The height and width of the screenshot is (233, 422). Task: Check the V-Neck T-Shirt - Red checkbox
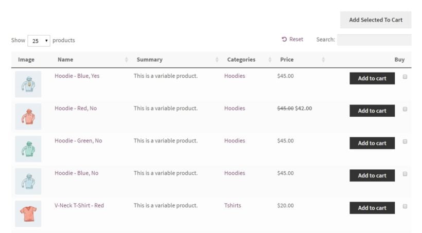(x=405, y=206)
